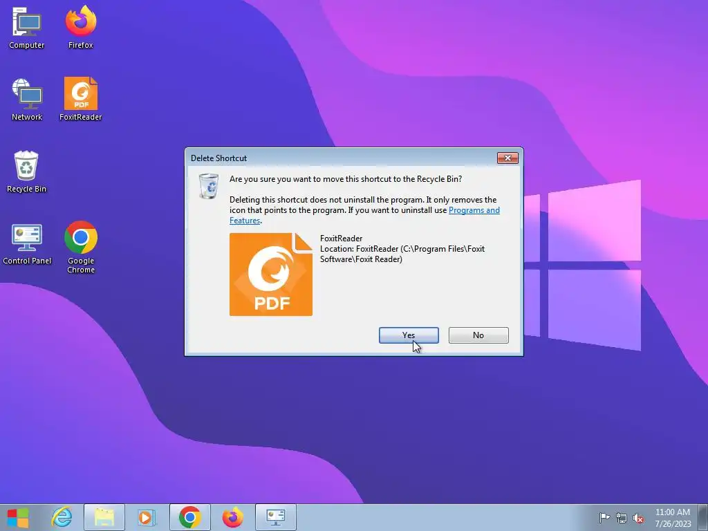Screen dimensions: 708x531
Task: Switch to Control Panel taskbar item
Action: point(275,517)
